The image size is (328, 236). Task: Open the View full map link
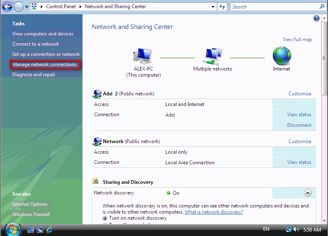click(297, 40)
